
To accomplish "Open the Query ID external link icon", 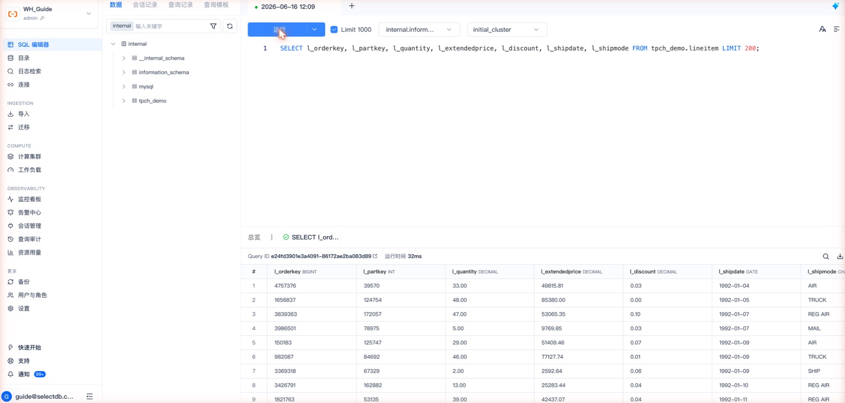I will [x=375, y=256].
